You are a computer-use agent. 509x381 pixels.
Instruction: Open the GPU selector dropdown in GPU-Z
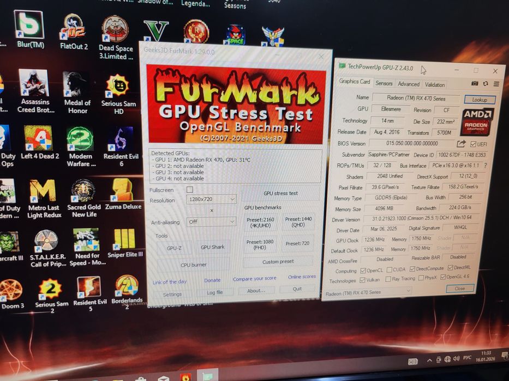[x=368, y=293]
